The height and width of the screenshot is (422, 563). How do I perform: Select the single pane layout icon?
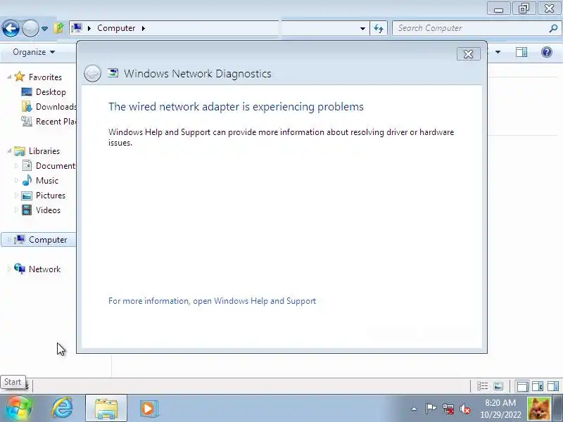[x=522, y=386]
